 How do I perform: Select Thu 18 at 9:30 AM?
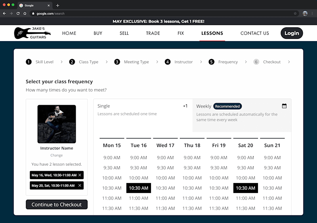192,168
